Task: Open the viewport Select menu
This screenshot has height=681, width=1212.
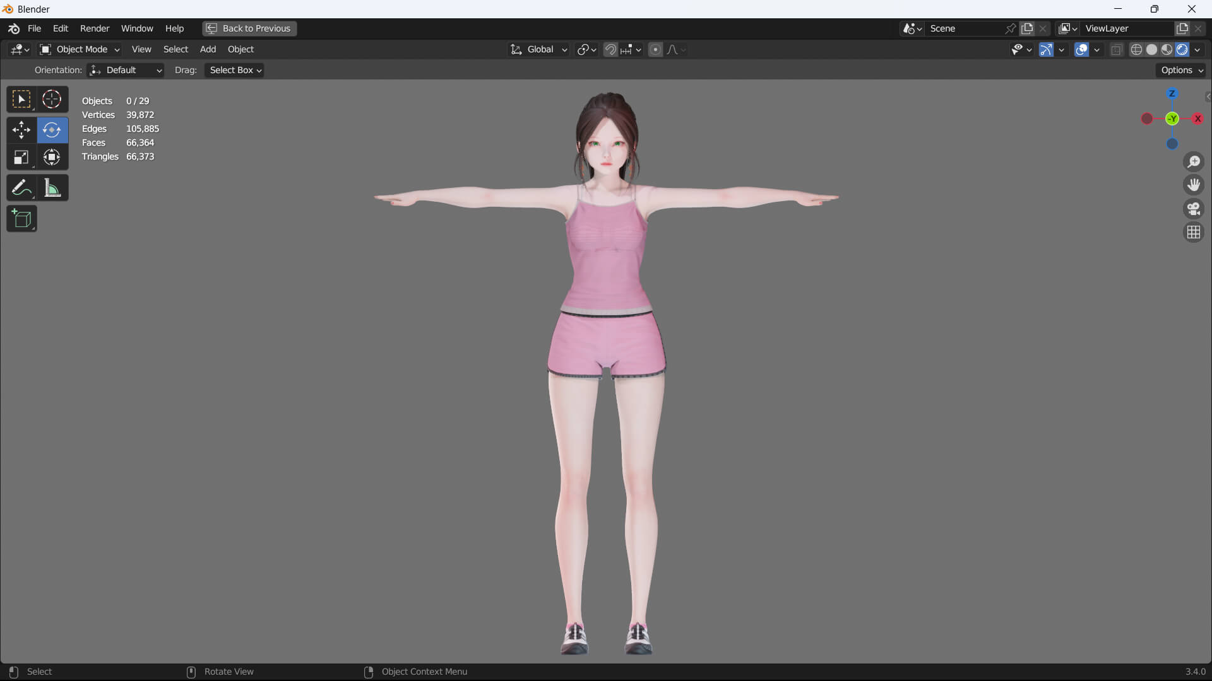Action: click(x=175, y=49)
